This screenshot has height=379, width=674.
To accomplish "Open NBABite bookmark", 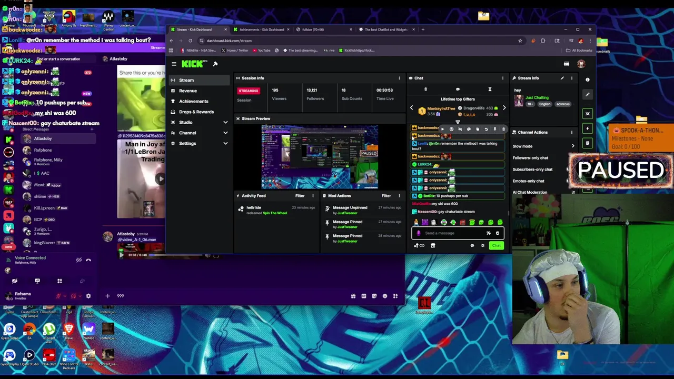I will coord(198,51).
